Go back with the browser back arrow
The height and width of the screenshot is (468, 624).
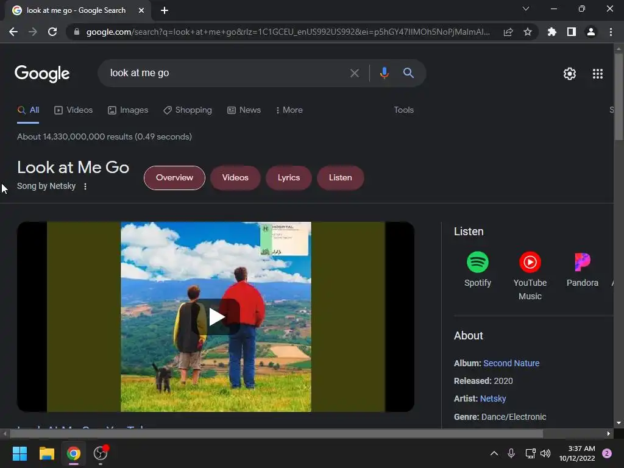coord(13,32)
